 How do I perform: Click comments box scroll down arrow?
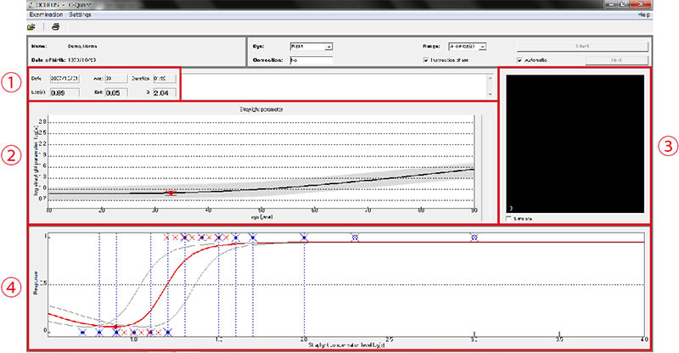(x=491, y=94)
